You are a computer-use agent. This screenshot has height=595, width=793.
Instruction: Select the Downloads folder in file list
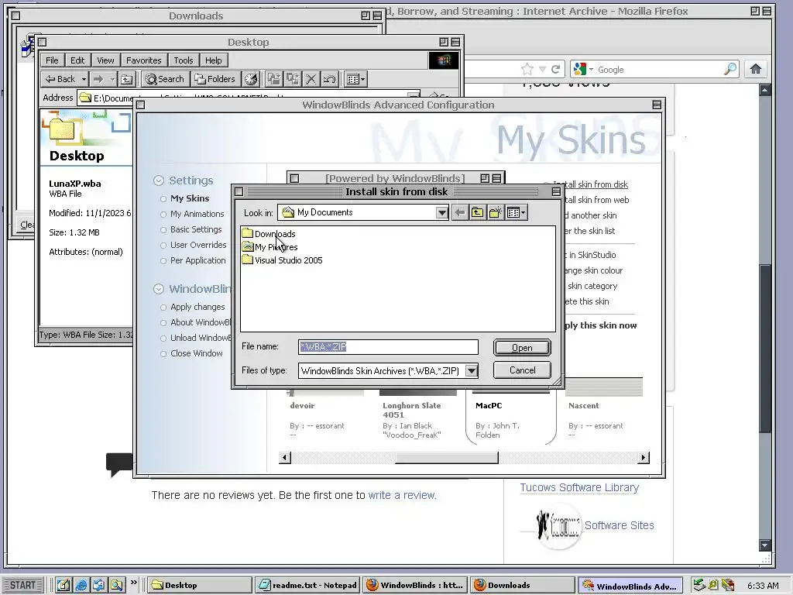269,234
